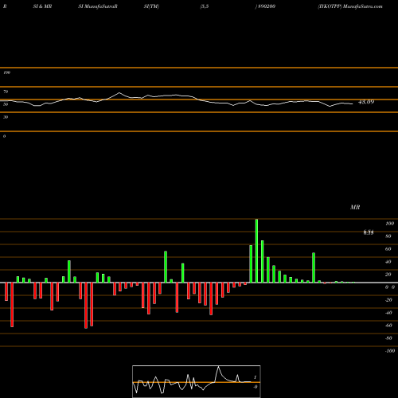
Task: Click the tallest green bar in the MR histogram
Action: click(256, 251)
